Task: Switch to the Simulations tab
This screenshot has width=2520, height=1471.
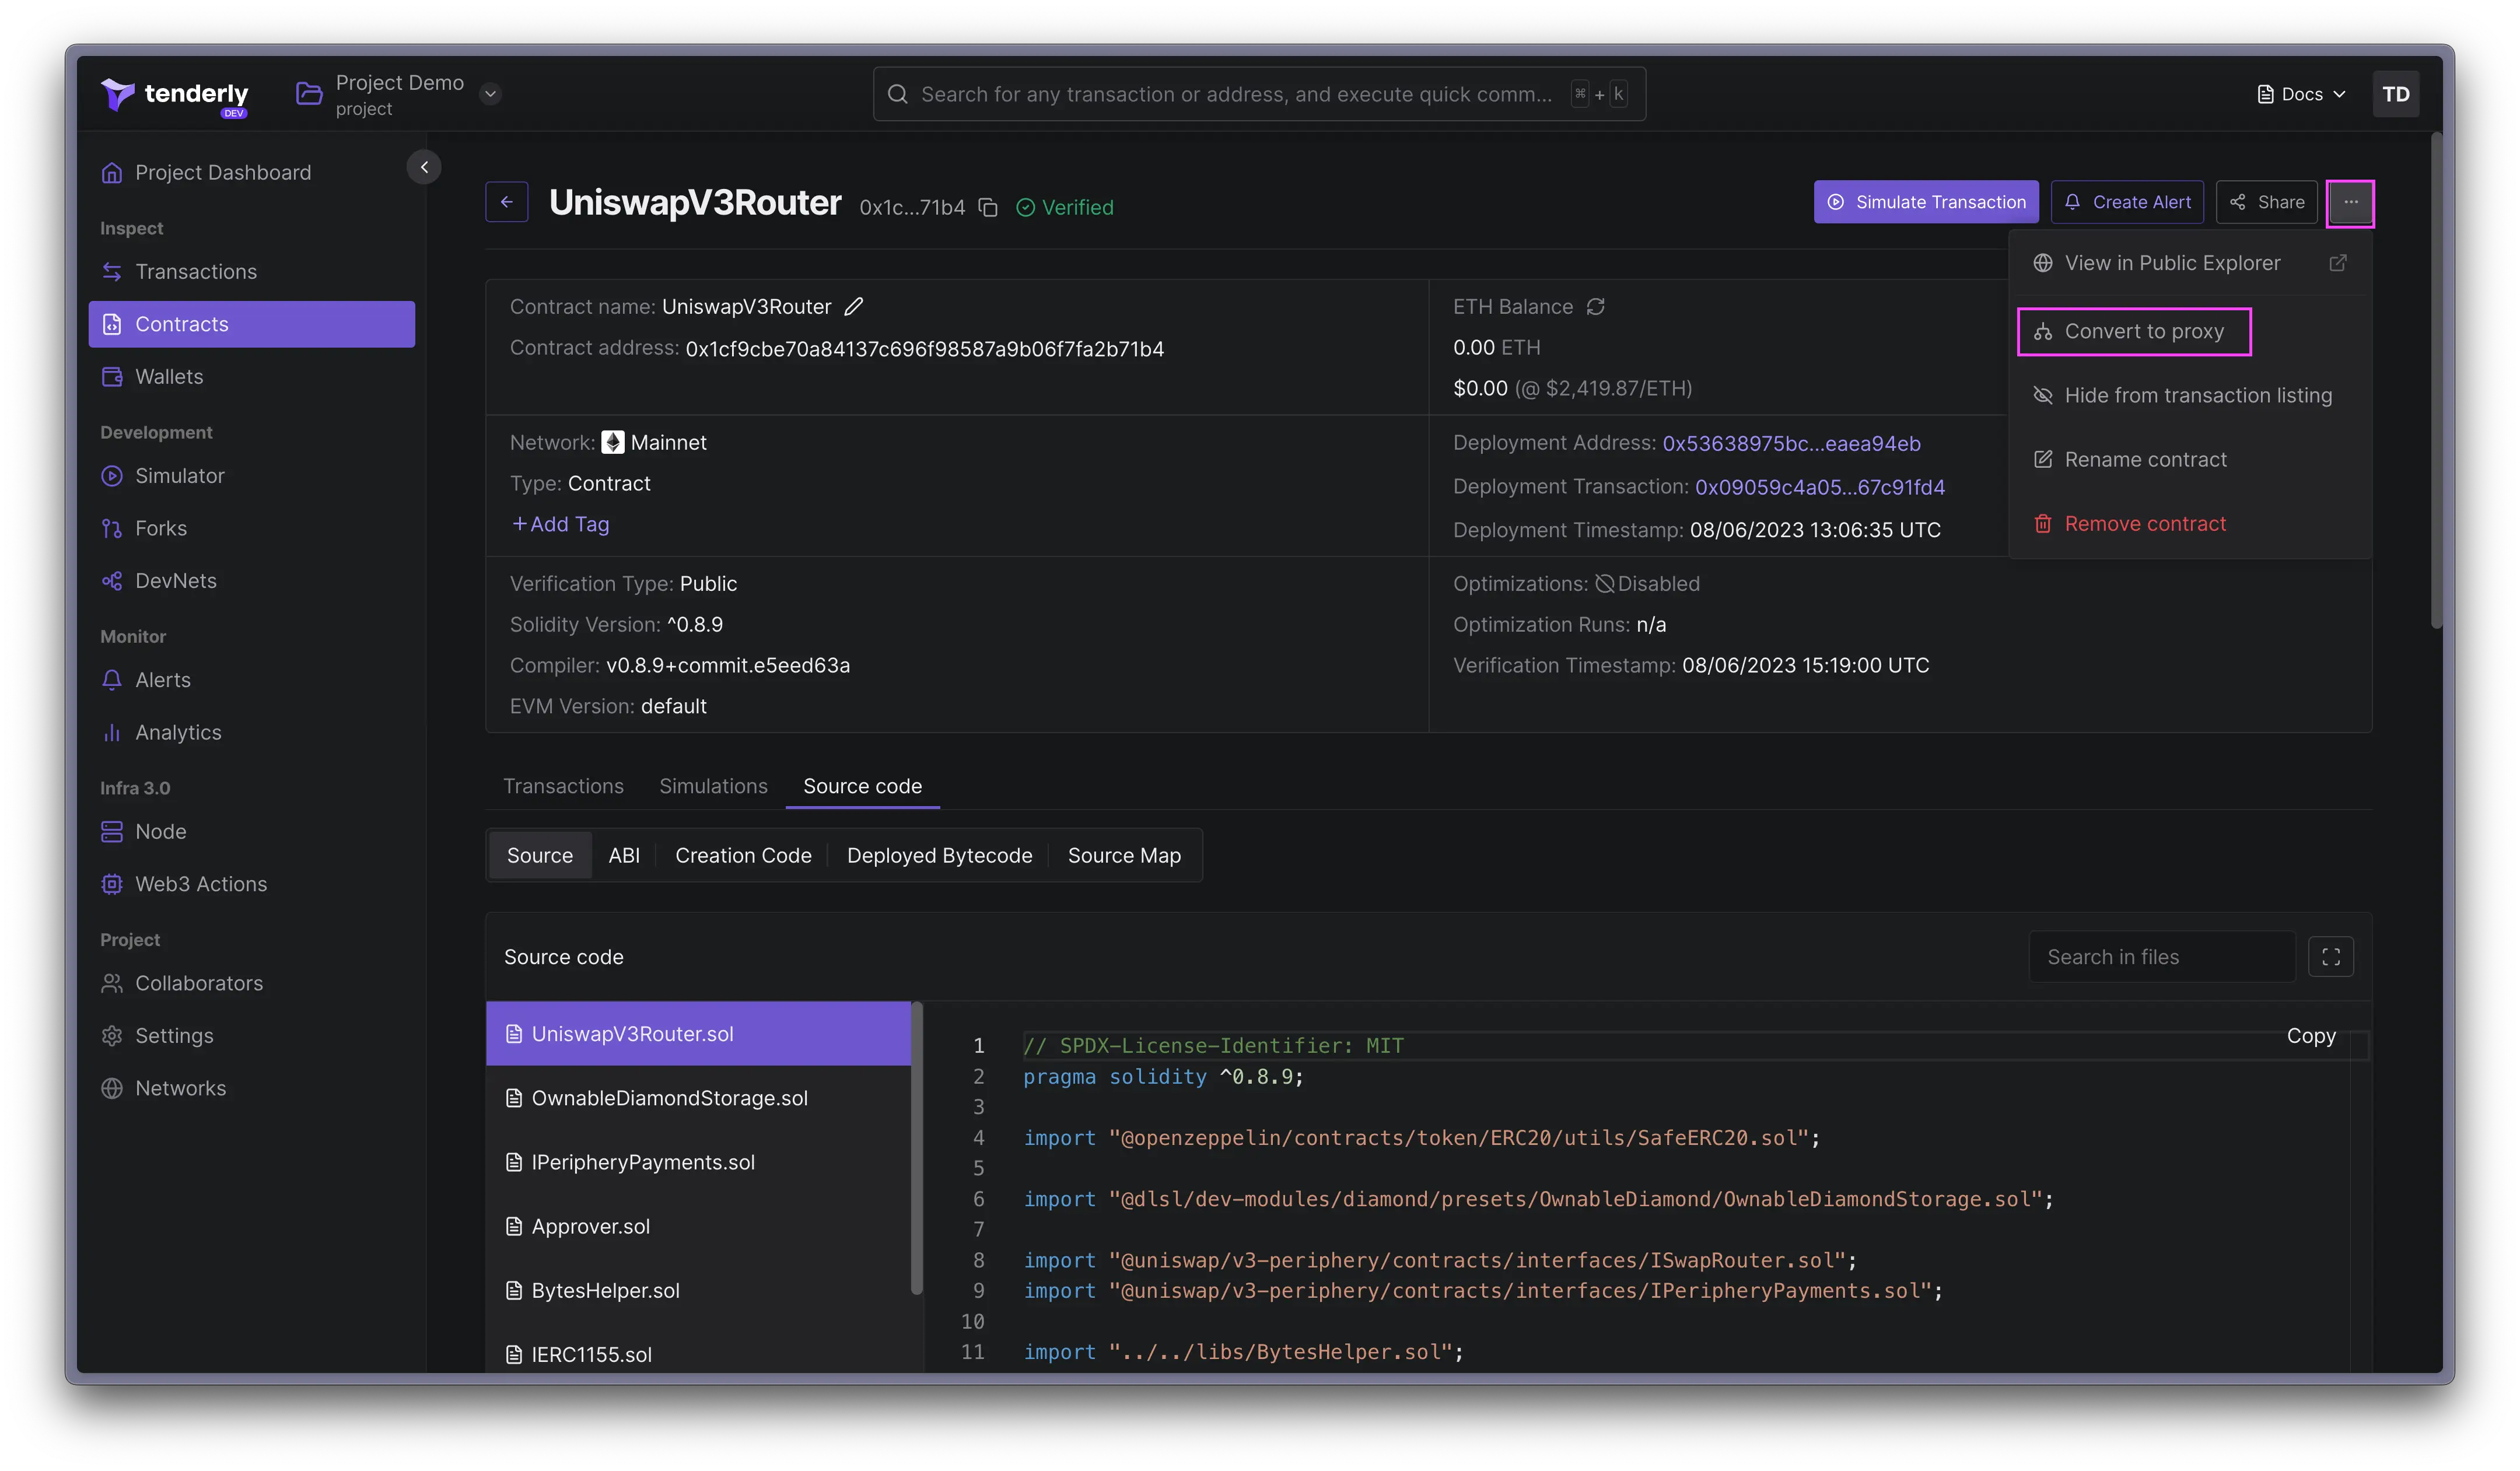Action: coord(713,786)
